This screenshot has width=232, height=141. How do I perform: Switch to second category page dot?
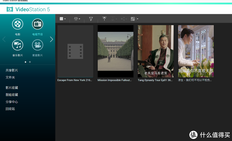30,62
